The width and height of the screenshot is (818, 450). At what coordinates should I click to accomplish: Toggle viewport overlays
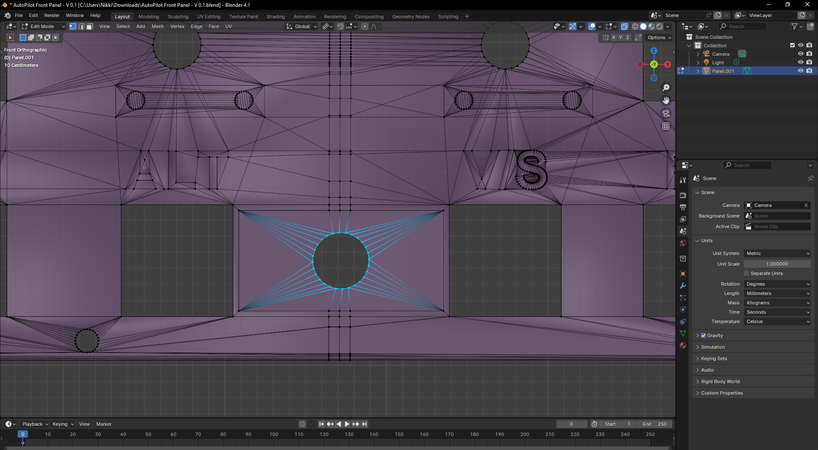(x=592, y=26)
